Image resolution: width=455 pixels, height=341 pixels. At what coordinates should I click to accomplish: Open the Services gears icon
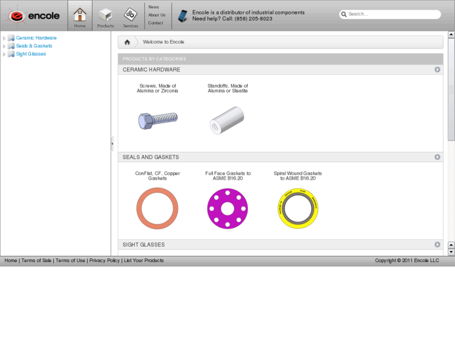tap(130, 15)
